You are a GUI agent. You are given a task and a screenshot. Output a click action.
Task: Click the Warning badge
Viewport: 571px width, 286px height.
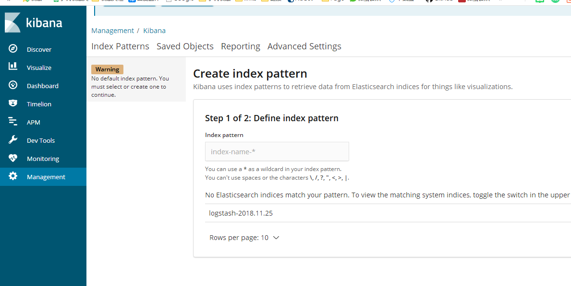click(x=107, y=69)
